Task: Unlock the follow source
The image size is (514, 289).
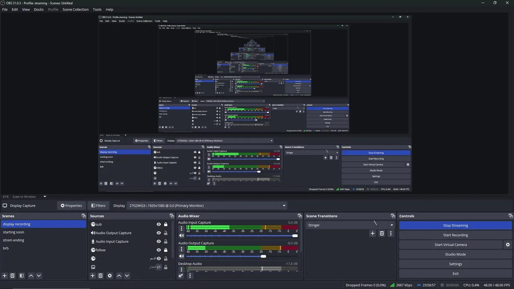Action: [165, 250]
